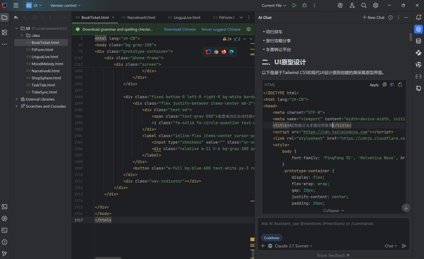The width and height of the screenshot is (424, 259).
Task: Click the scroll to bottom arrow in chat
Action: [406, 208]
